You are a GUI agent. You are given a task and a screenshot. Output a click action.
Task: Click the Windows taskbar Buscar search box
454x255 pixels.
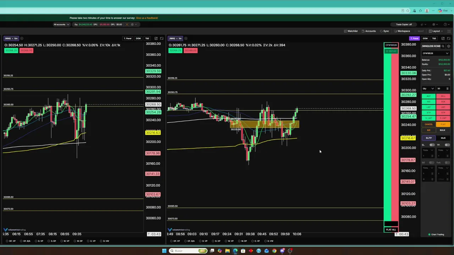click(188, 251)
